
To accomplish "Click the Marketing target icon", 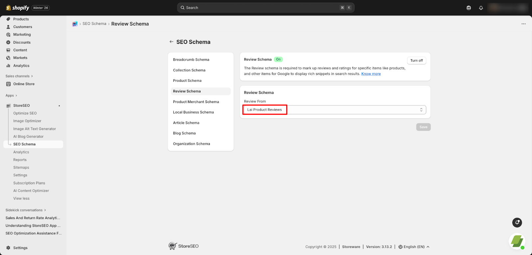I will click(8, 35).
